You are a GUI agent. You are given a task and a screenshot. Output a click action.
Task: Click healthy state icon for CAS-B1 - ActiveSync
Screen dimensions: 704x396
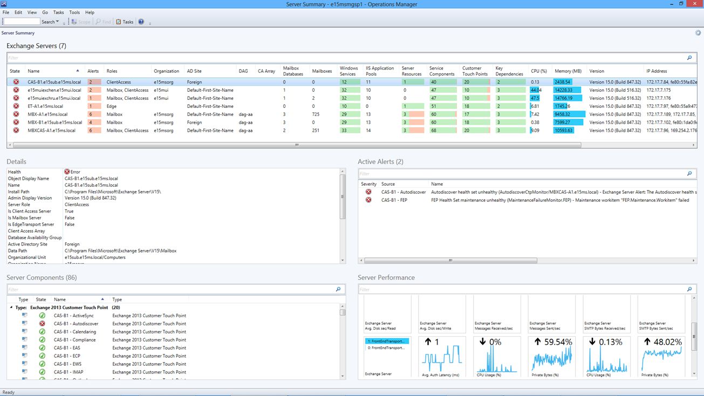coord(42,316)
